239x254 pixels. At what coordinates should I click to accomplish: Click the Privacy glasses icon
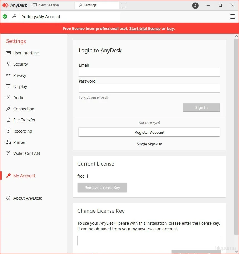coord(8,75)
